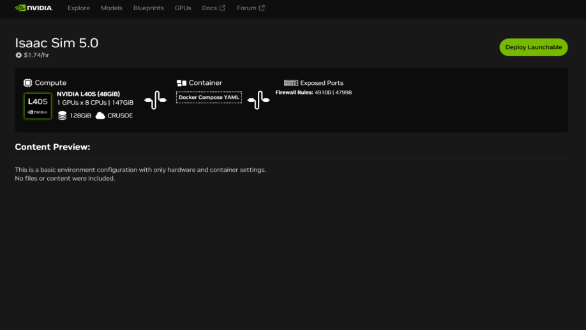Open the Explore menu item

[79, 8]
